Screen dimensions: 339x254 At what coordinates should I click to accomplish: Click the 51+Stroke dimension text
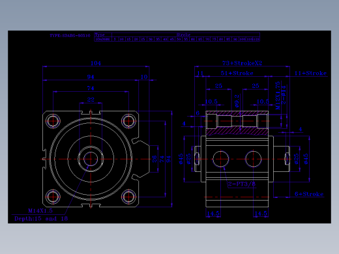[x=237, y=73]
